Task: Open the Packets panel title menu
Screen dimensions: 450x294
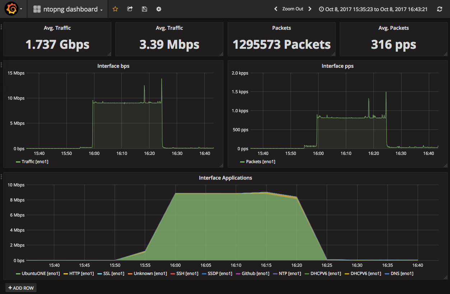Action: point(282,28)
